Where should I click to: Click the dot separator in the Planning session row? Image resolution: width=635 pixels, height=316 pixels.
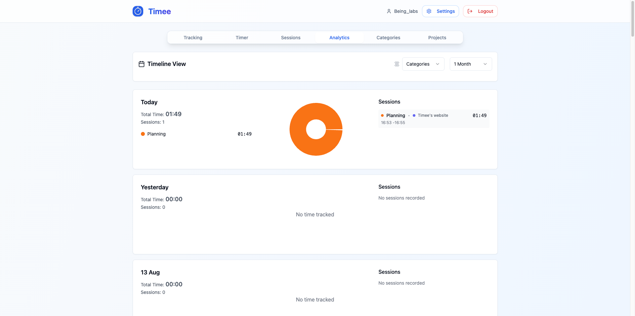click(x=408, y=115)
